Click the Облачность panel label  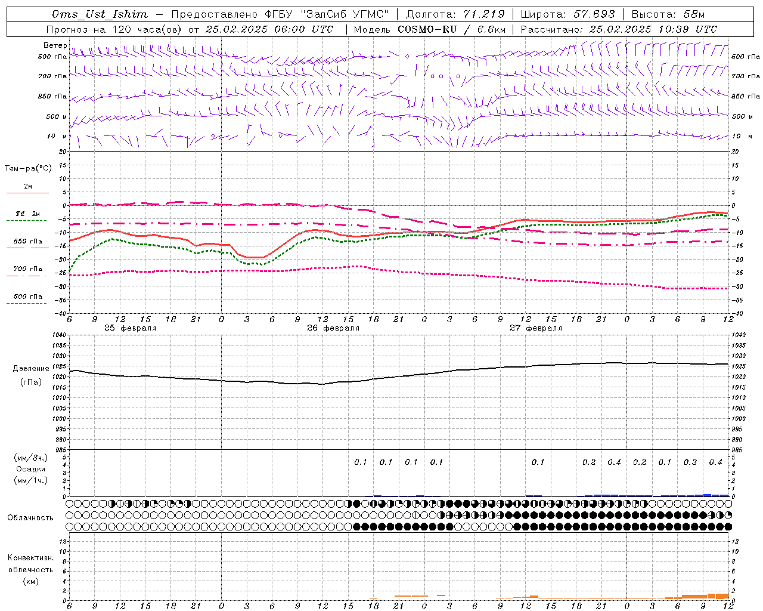coord(30,518)
